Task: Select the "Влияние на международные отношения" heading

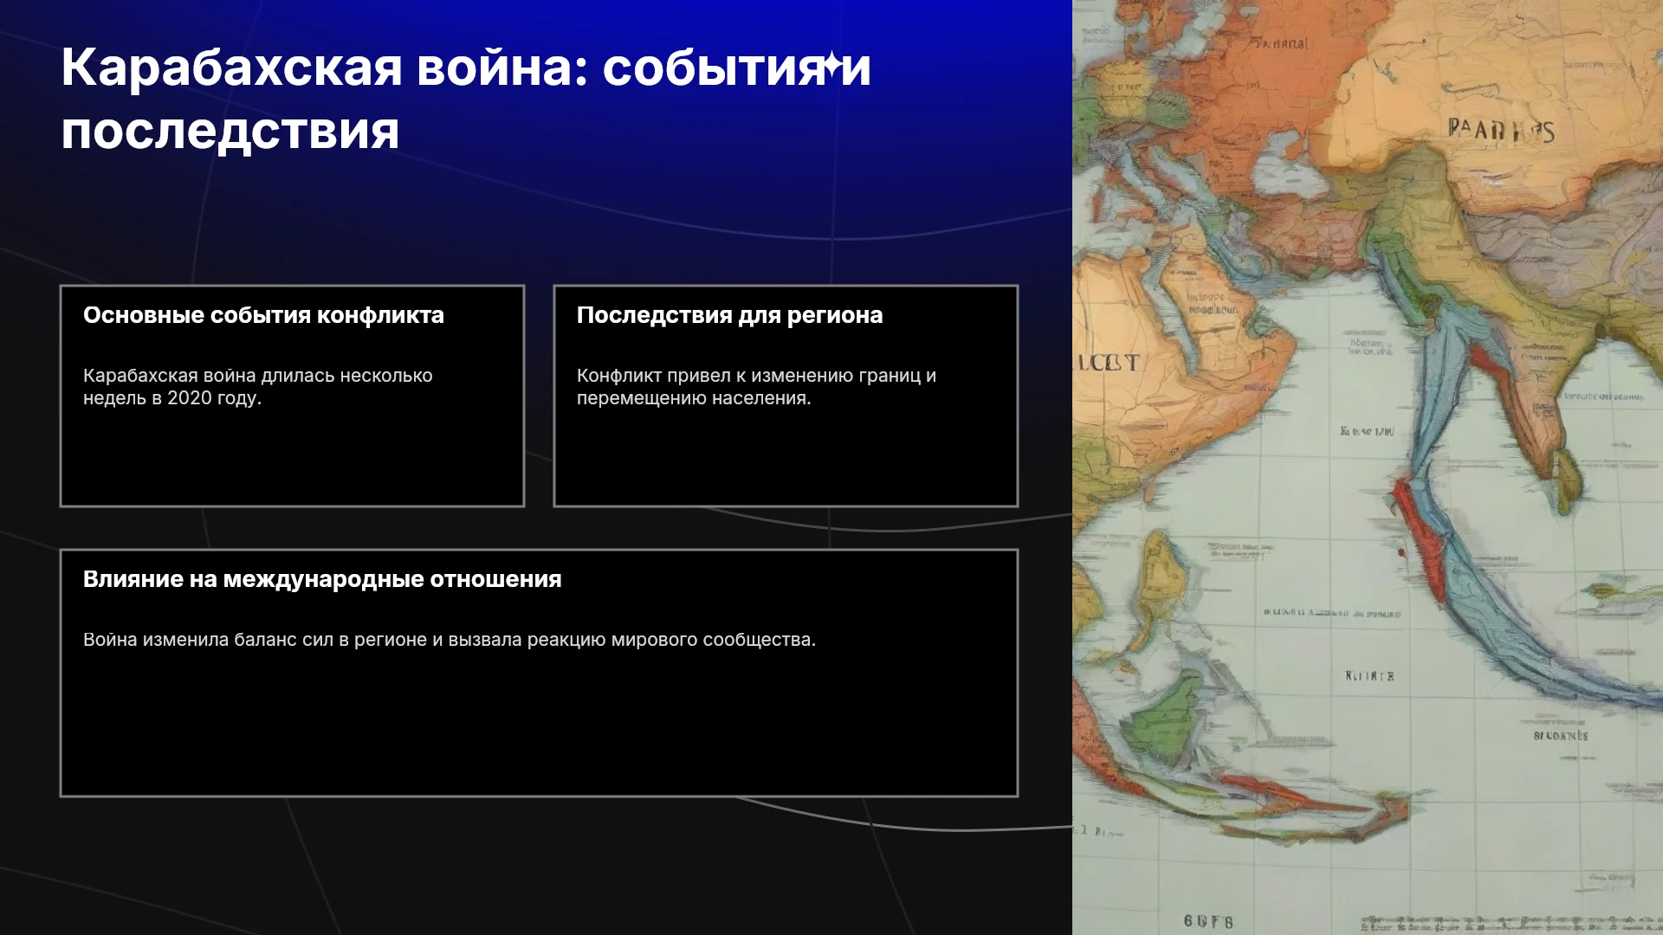Action: pos(322,579)
